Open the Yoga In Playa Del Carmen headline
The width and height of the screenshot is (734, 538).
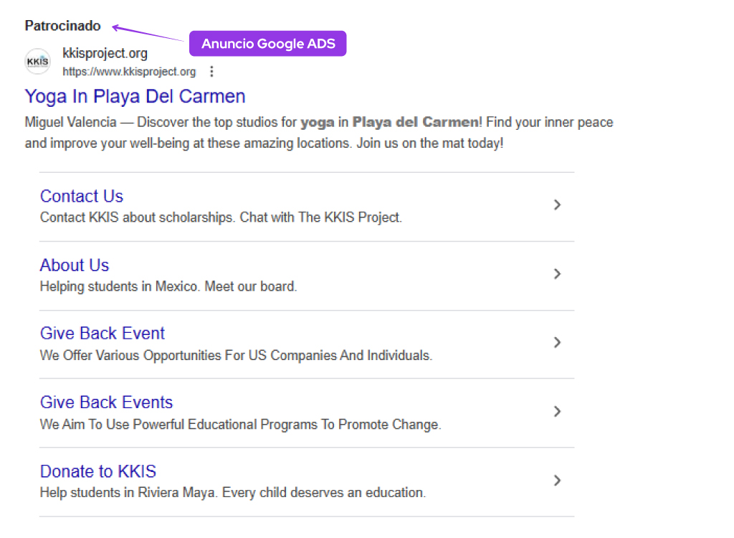135,97
